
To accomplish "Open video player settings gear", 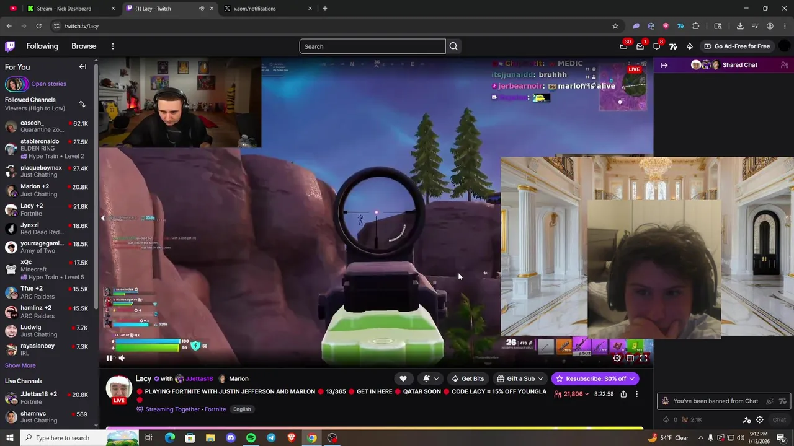I will point(617,358).
